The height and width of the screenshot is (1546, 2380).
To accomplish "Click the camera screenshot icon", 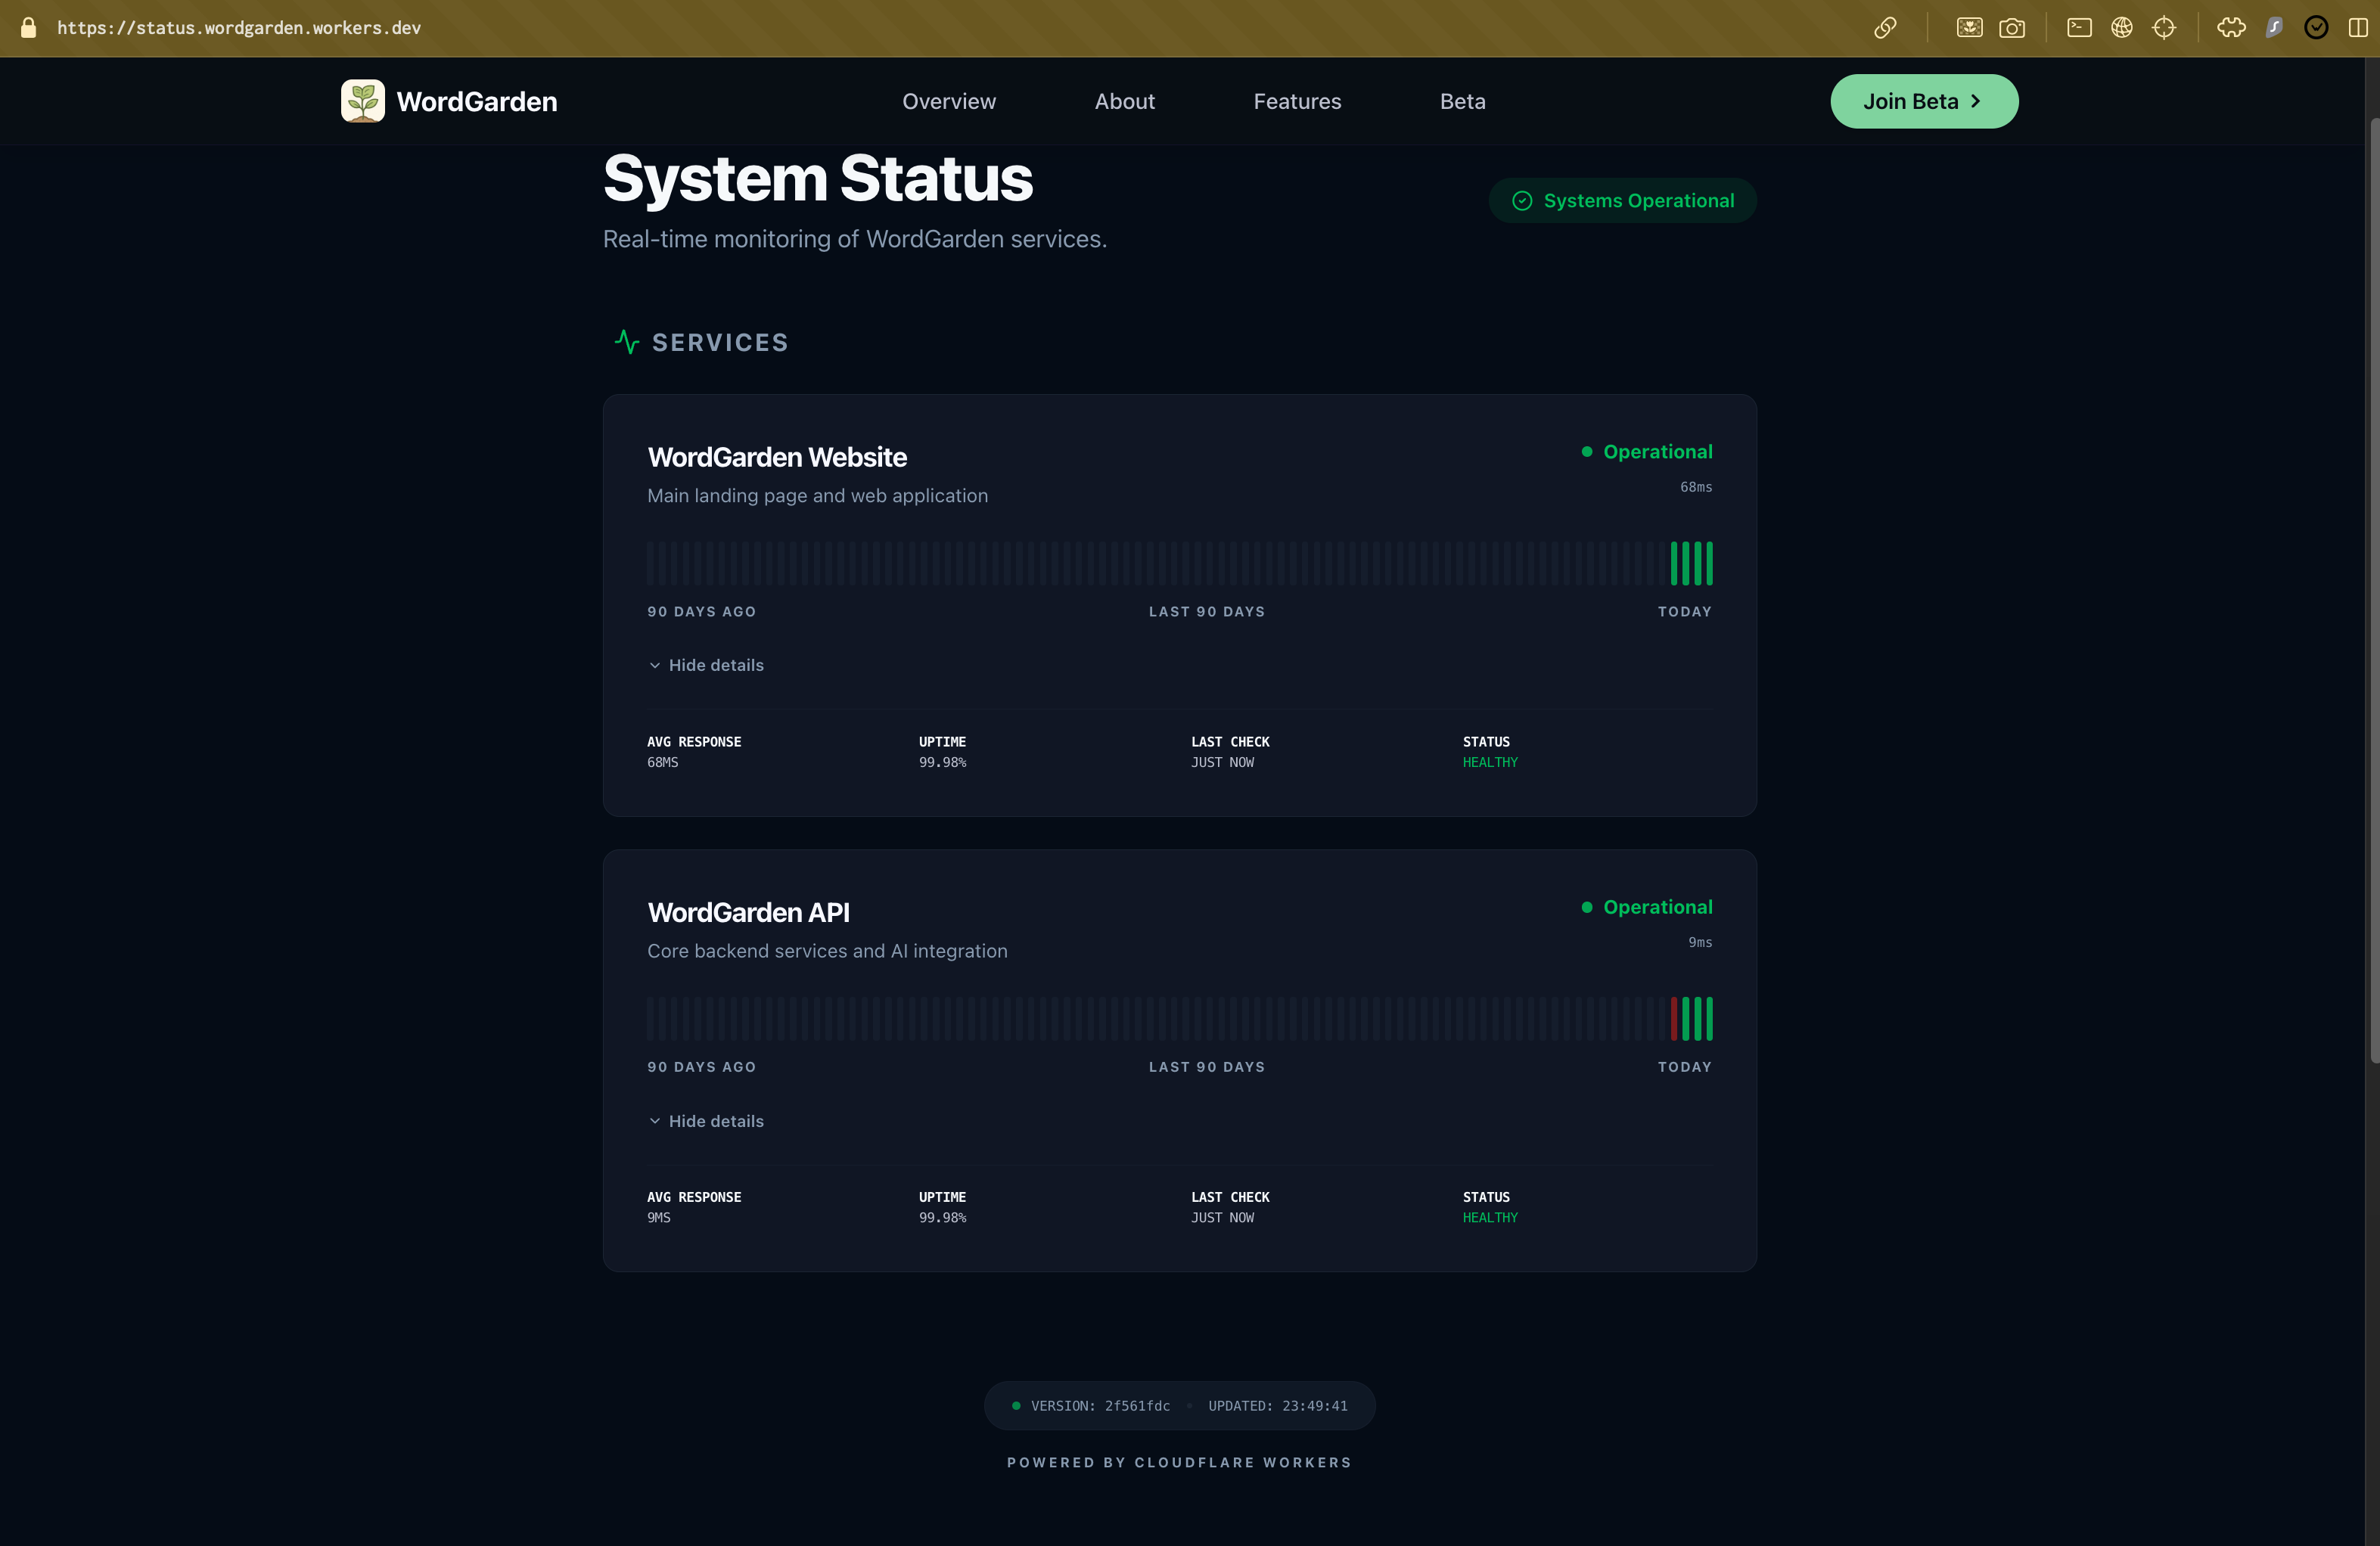I will point(2012,28).
